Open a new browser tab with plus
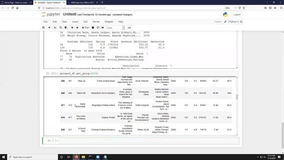Screen dimensions: 284x160 [x=102, y=3]
